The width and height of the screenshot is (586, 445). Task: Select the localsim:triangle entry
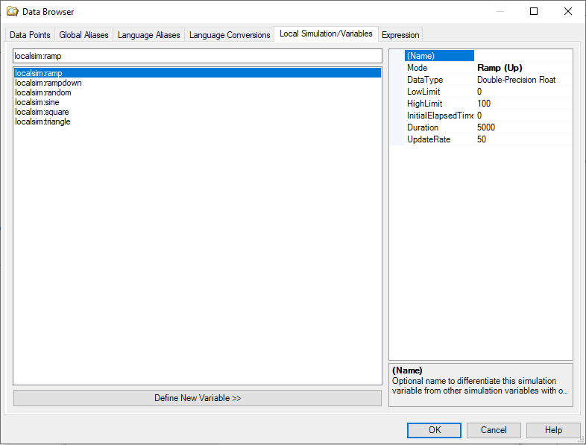click(x=42, y=121)
